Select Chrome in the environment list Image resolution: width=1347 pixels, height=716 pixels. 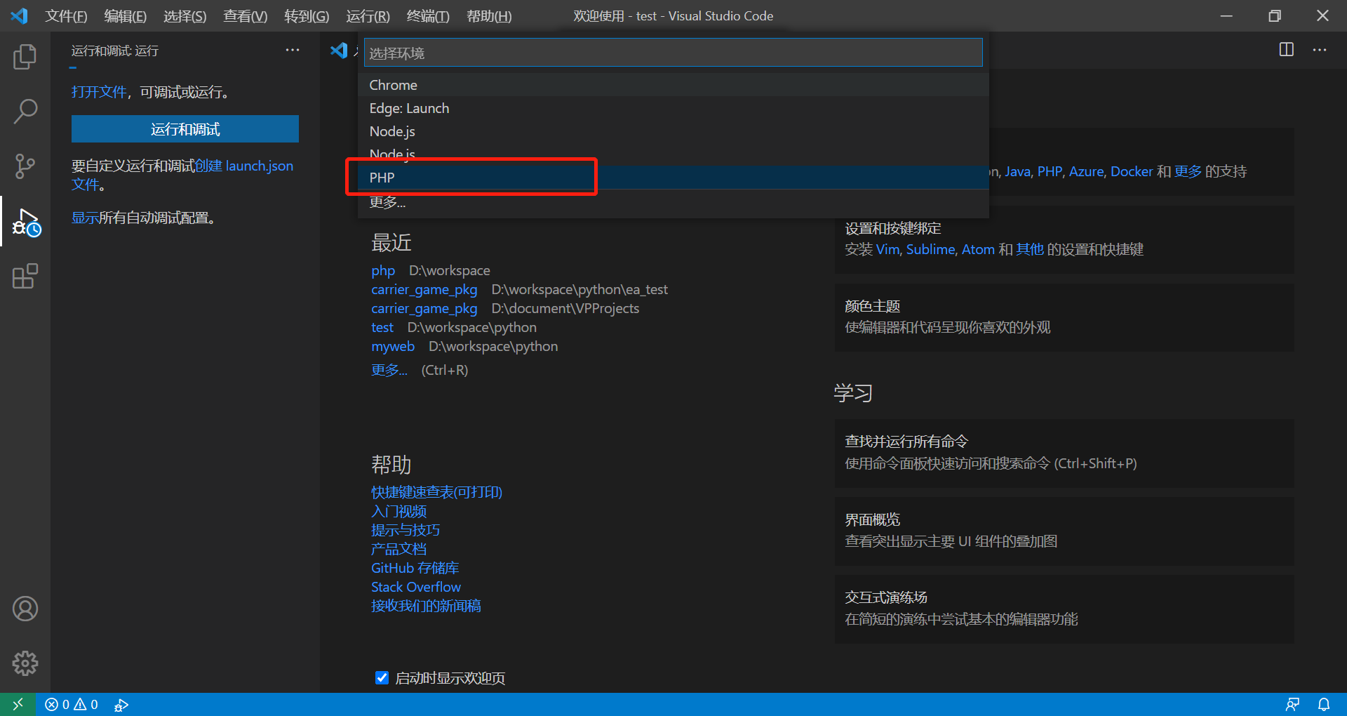(673, 85)
